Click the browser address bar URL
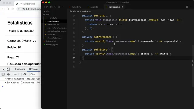 coord(31,9)
